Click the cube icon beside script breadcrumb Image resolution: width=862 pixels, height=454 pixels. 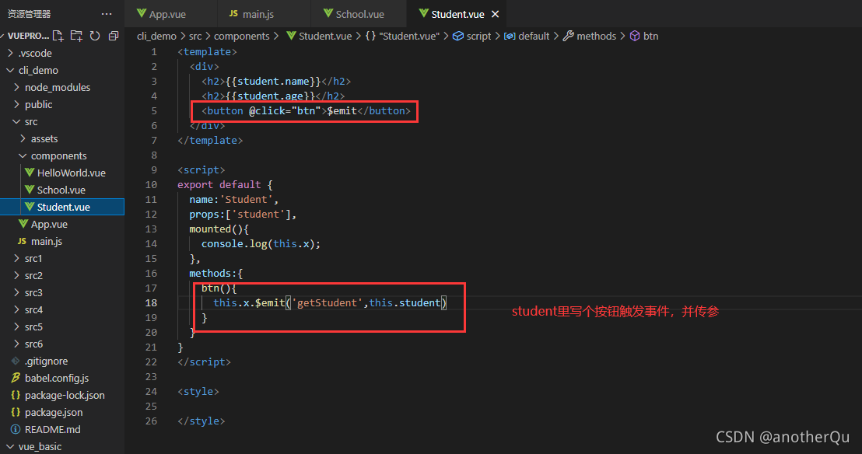tap(458, 36)
